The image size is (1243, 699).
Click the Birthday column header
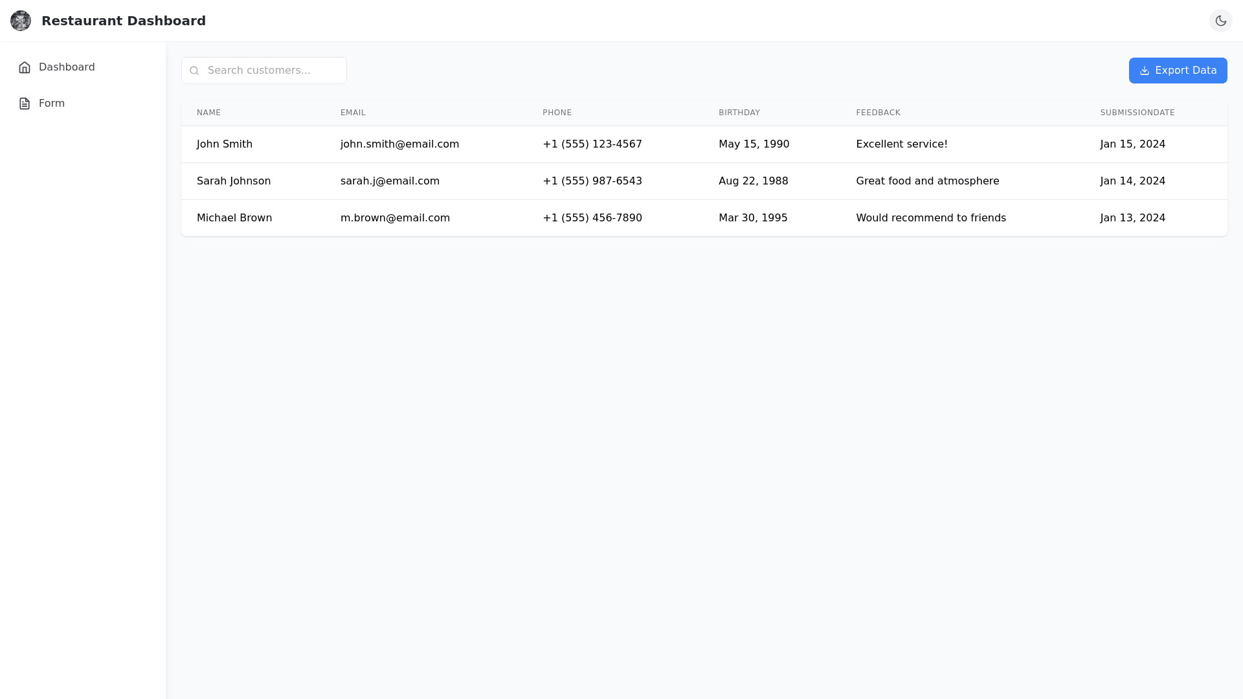pos(739,113)
